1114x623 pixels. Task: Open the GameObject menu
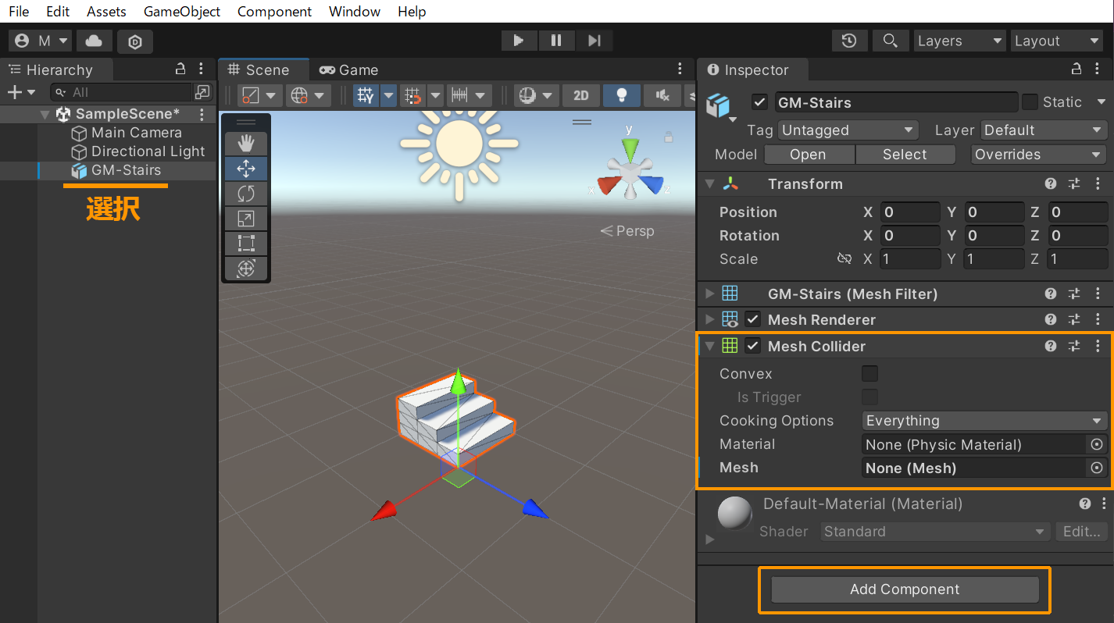pos(181,12)
